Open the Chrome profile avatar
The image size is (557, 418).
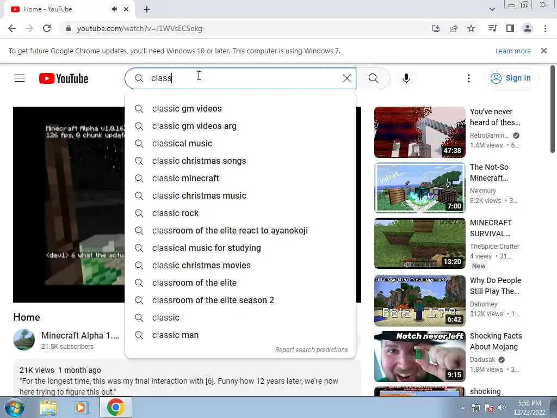click(x=528, y=28)
